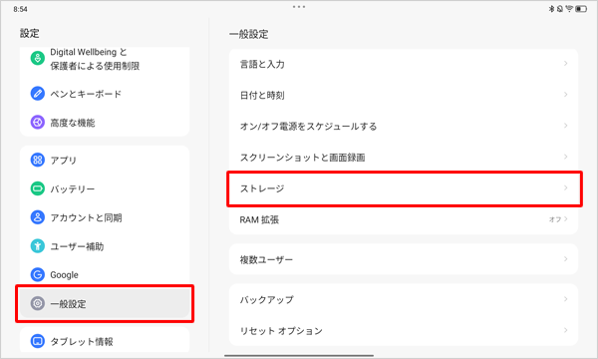598x359 pixels.
Task: Tap the Digital Wellbeing green icon
Action: pos(38,59)
